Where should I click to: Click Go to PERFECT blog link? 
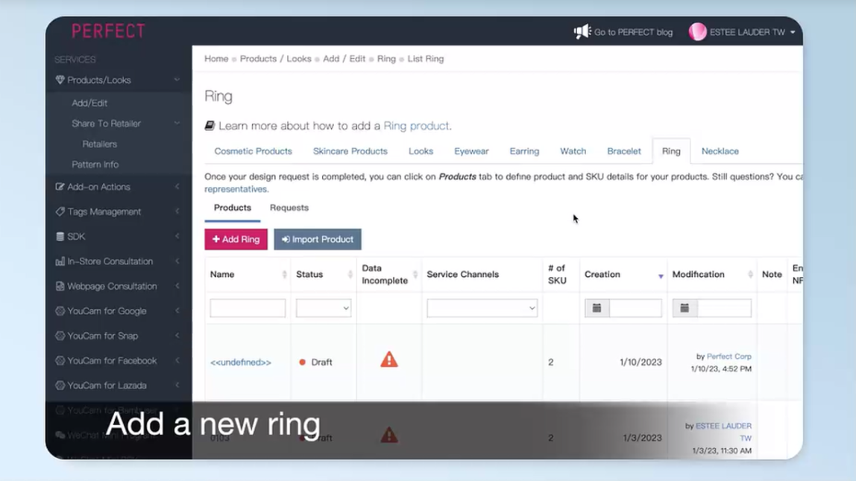[633, 32]
